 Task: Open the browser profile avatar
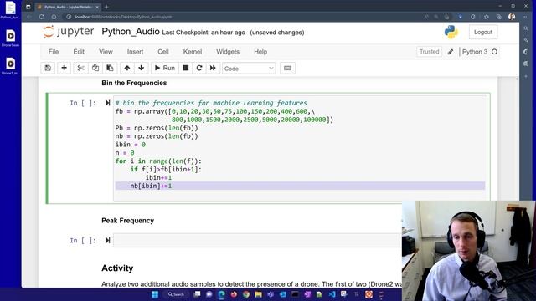(512, 17)
